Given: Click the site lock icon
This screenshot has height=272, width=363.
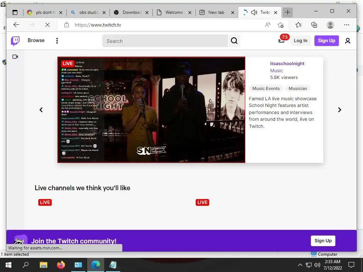Looking at the screenshot, I should coord(67,25).
